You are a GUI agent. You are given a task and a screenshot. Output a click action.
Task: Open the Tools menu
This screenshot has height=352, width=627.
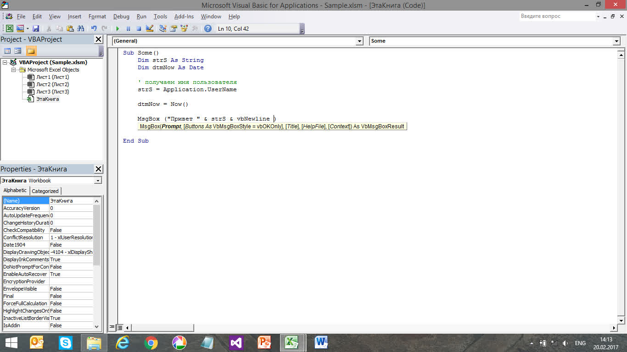tap(160, 16)
